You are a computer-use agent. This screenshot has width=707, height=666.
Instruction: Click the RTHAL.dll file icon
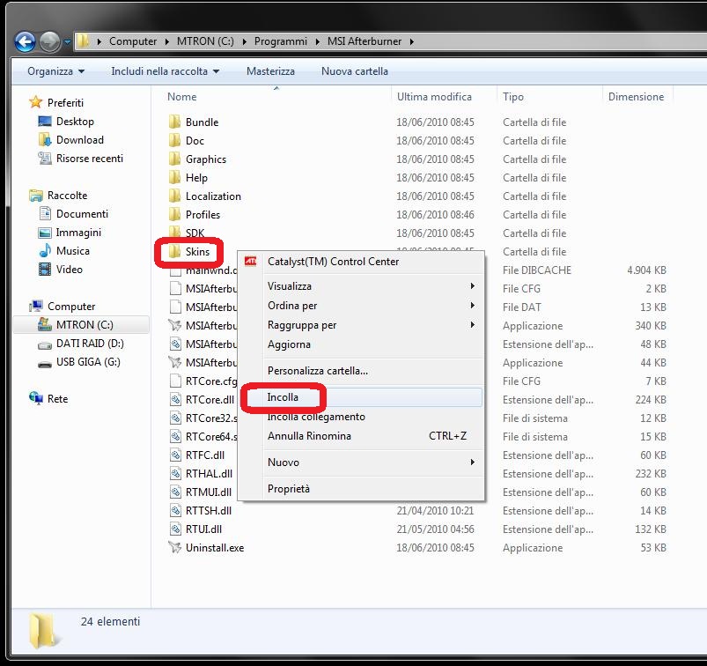tap(175, 473)
